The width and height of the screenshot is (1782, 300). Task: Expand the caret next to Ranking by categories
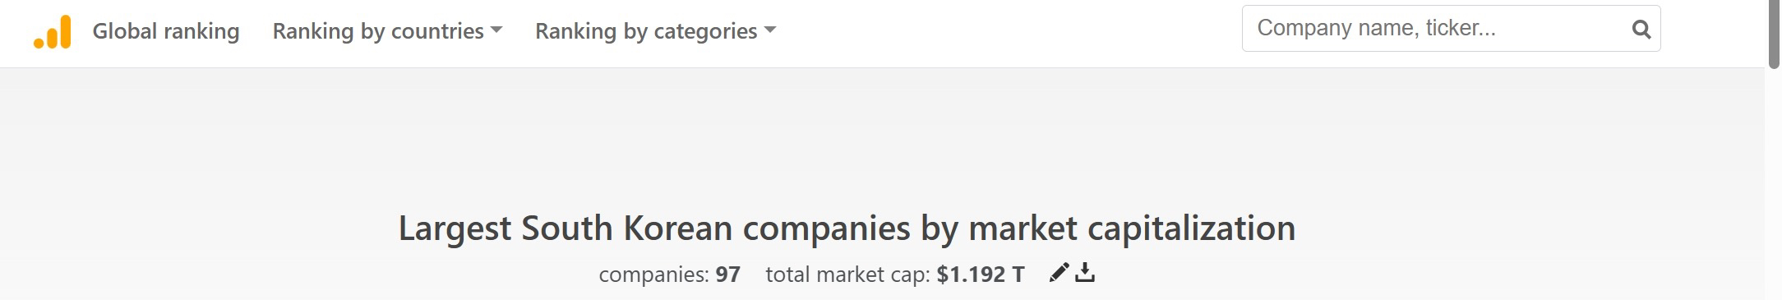[x=769, y=30]
